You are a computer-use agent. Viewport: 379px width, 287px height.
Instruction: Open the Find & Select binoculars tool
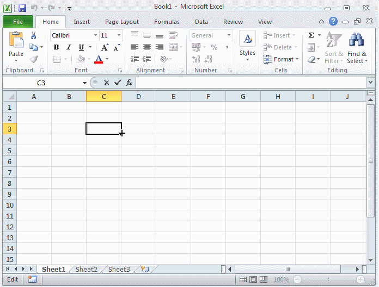[x=357, y=40]
